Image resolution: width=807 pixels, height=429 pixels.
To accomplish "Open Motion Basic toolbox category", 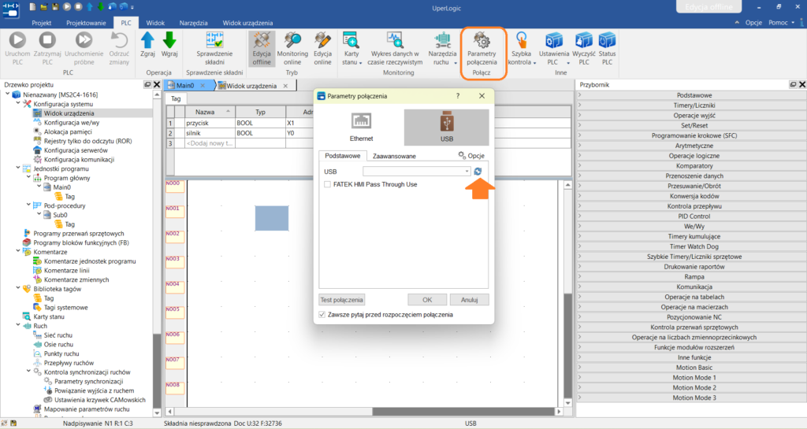I will pos(690,368).
